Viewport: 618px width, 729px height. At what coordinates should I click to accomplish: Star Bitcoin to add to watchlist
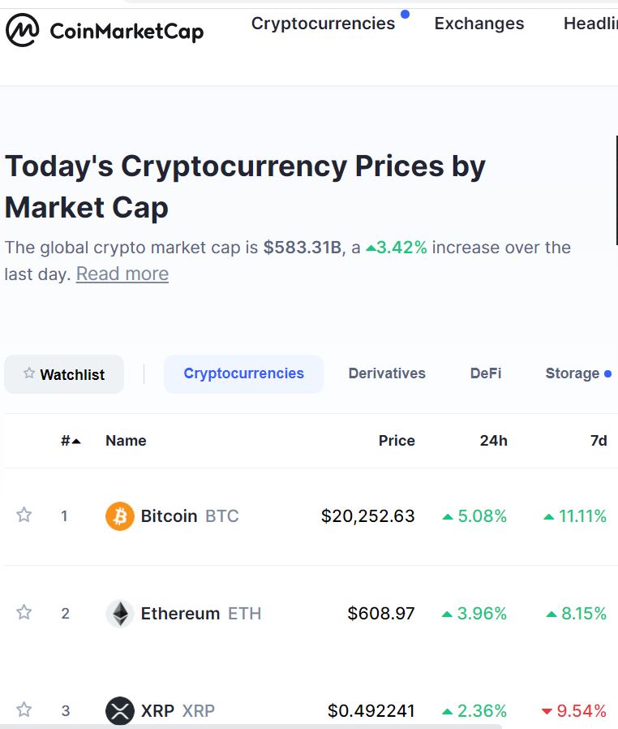24,515
